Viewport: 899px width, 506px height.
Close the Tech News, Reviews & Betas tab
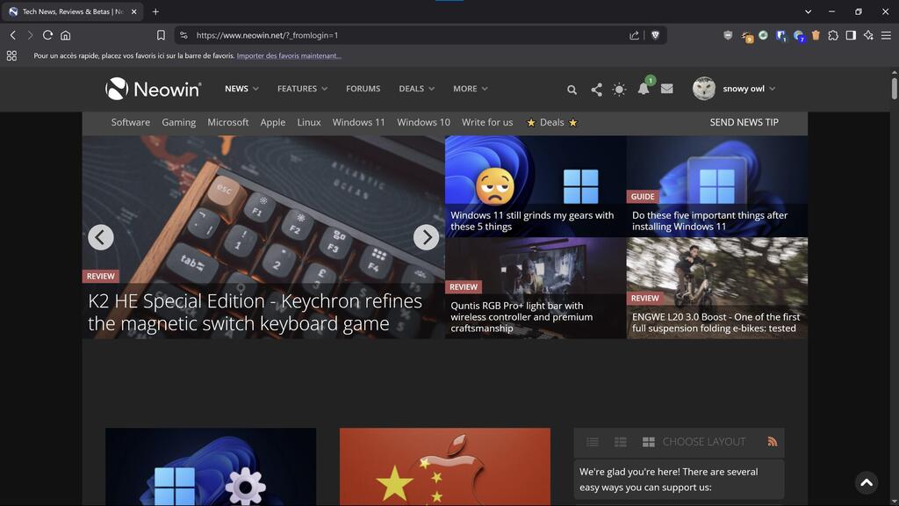pyautogui.click(x=133, y=11)
